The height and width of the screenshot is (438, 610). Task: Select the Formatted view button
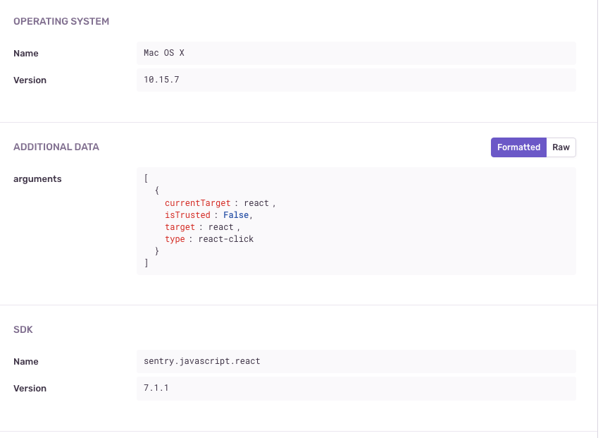[x=518, y=147]
